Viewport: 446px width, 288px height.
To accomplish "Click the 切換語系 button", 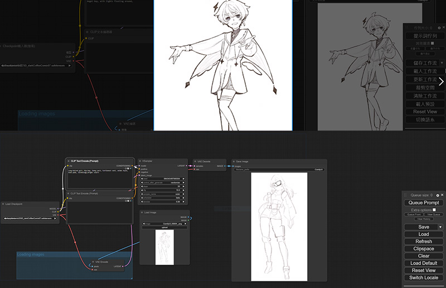I will pyautogui.click(x=425, y=119).
